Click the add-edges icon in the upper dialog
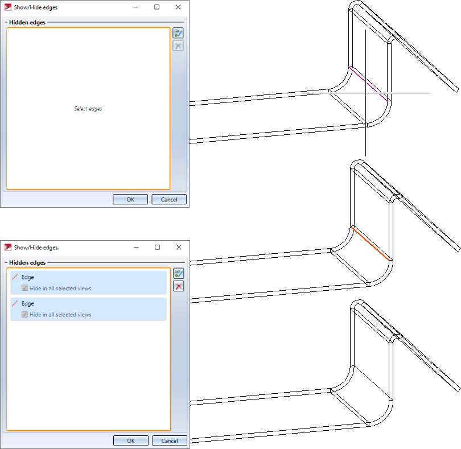 click(178, 34)
